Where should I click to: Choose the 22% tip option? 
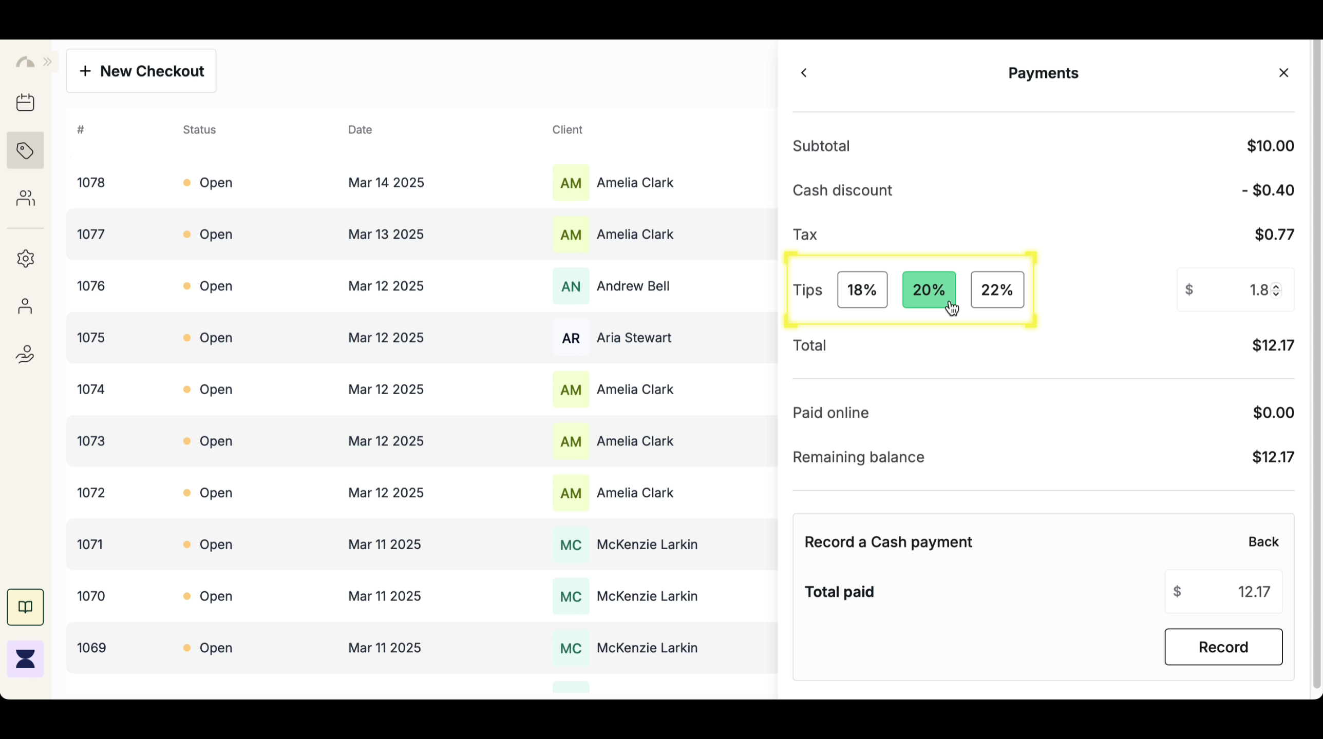click(997, 290)
